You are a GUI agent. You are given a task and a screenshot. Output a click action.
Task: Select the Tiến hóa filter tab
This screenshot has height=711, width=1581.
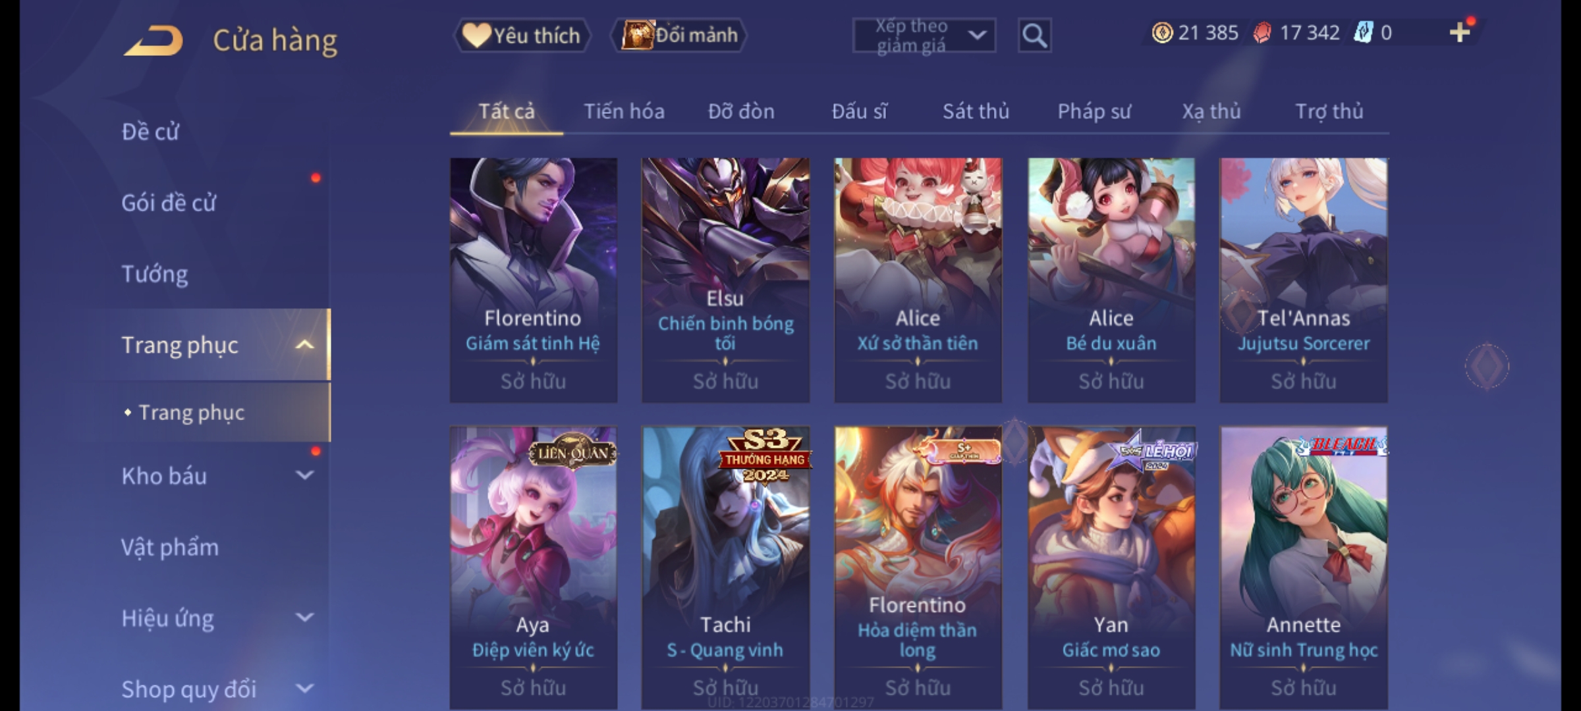(624, 111)
